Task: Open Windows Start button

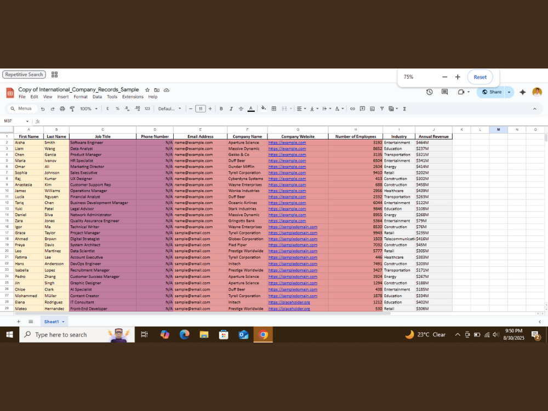Action: coord(9,334)
